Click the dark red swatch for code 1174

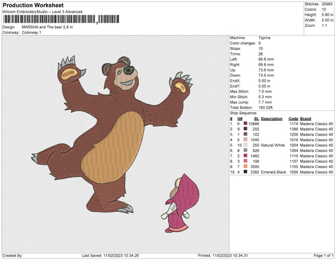245,123
